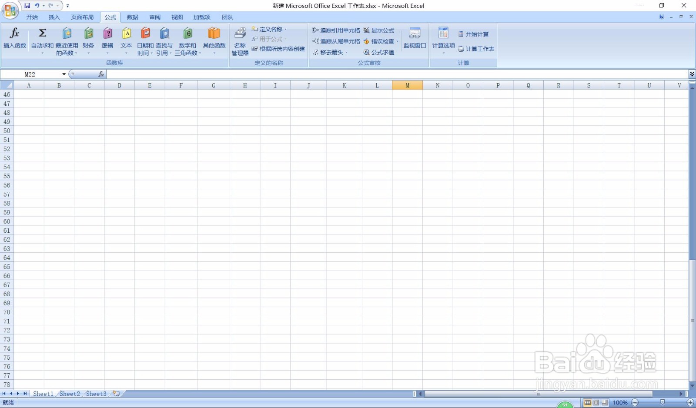Open the Math & Trig functions book

[187, 33]
